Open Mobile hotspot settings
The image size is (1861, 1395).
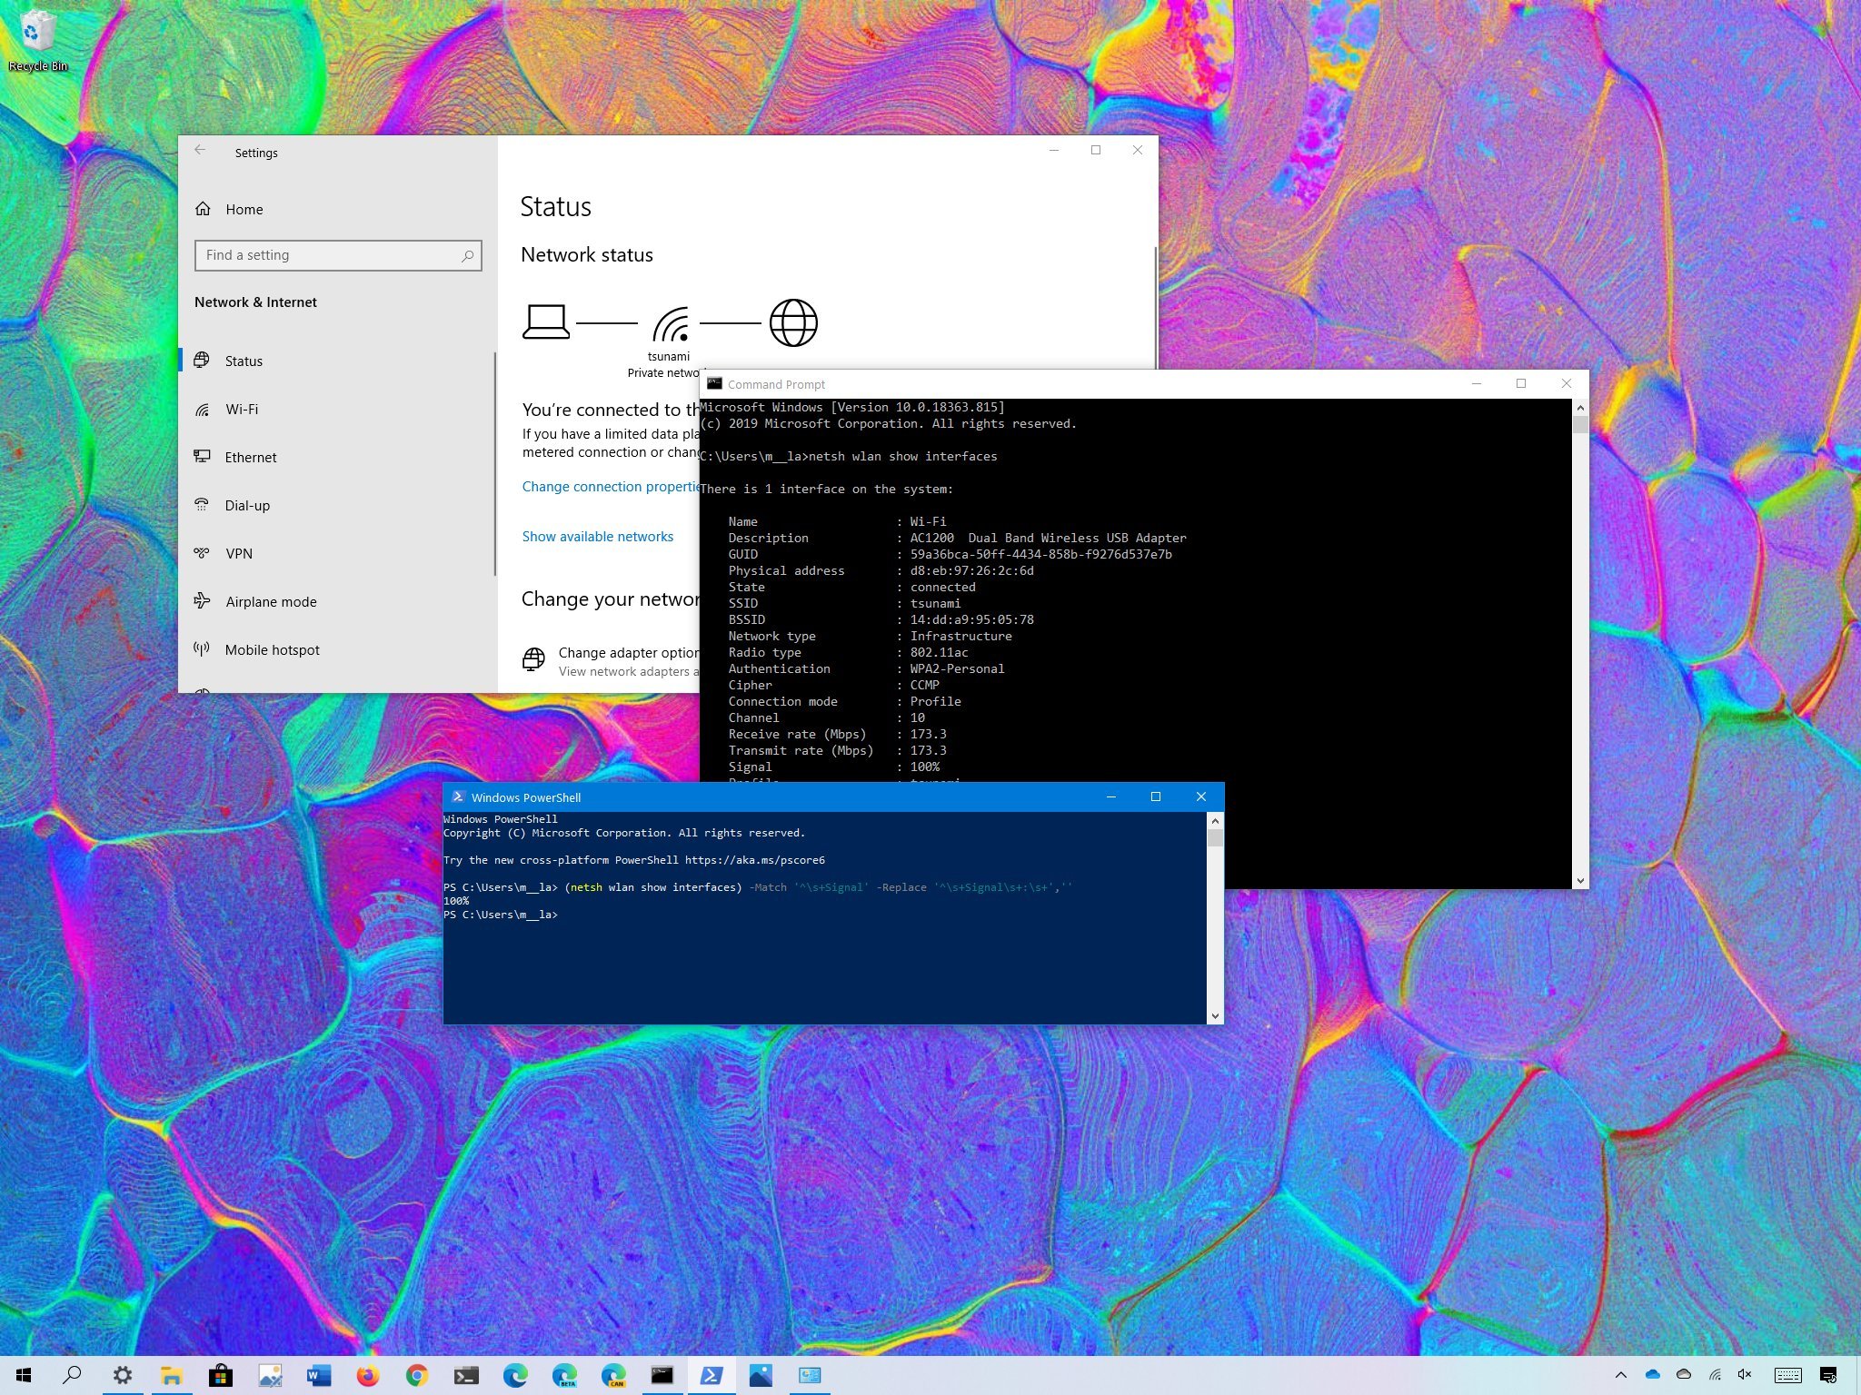[272, 650]
